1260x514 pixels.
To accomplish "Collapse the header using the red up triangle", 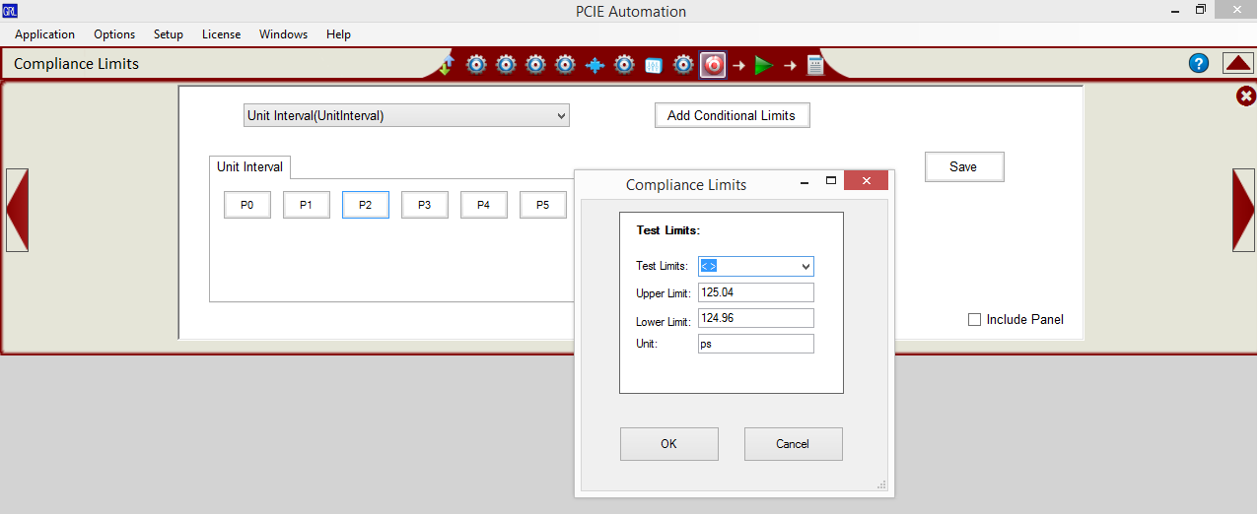I will click(1237, 64).
